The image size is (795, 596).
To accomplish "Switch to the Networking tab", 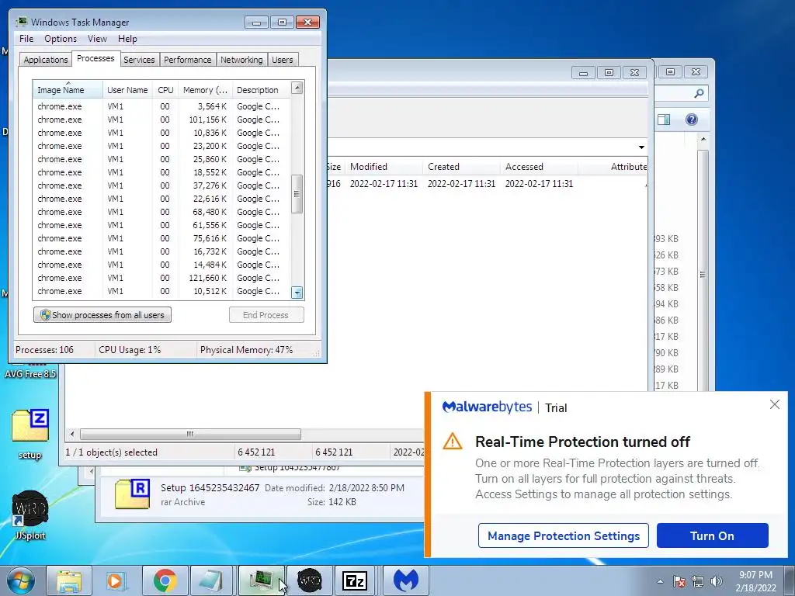I will pyautogui.click(x=241, y=59).
